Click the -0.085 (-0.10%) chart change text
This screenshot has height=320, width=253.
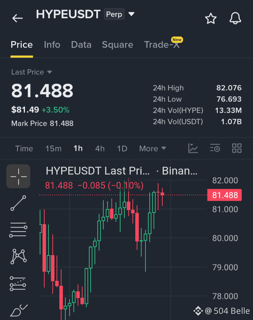111,186
